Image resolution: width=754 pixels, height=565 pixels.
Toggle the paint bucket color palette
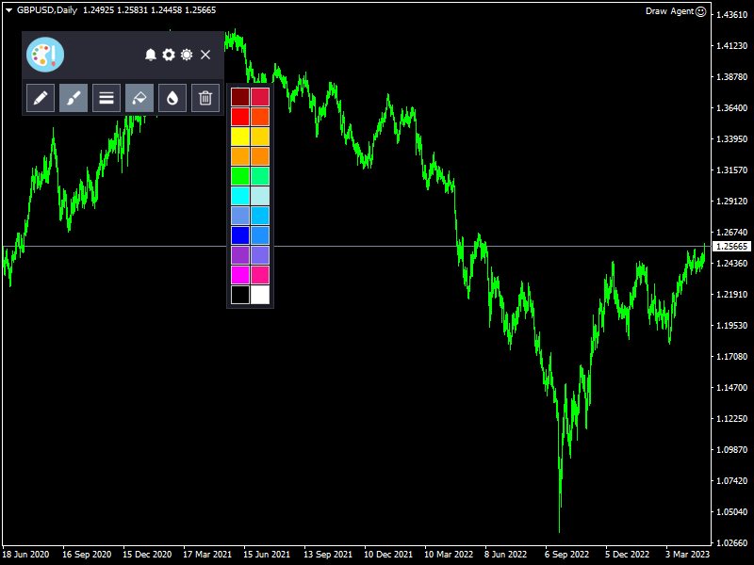pyautogui.click(x=139, y=97)
